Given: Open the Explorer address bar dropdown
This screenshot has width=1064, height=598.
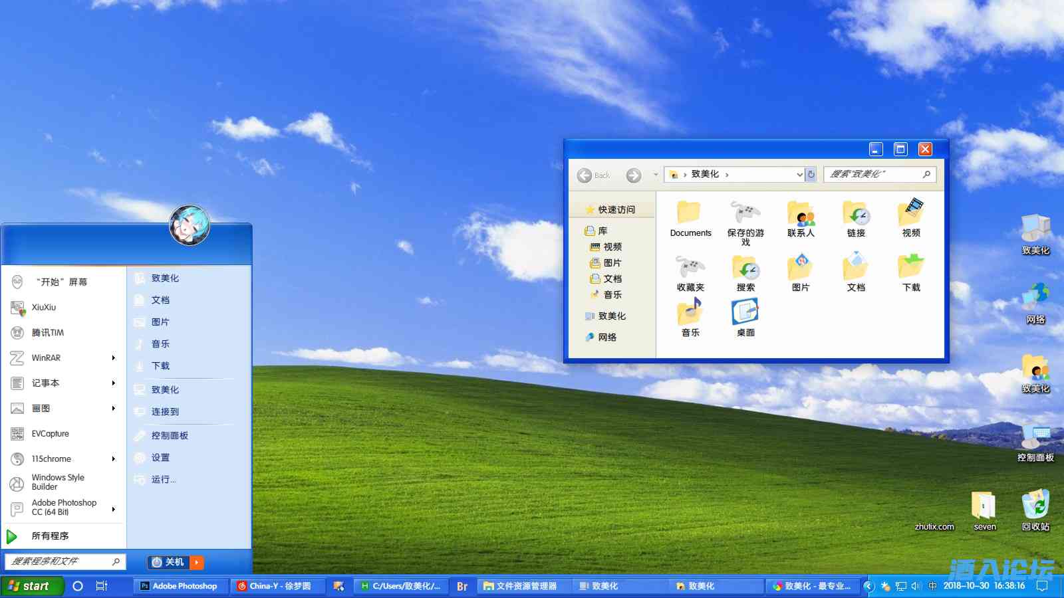Looking at the screenshot, I should coord(799,174).
